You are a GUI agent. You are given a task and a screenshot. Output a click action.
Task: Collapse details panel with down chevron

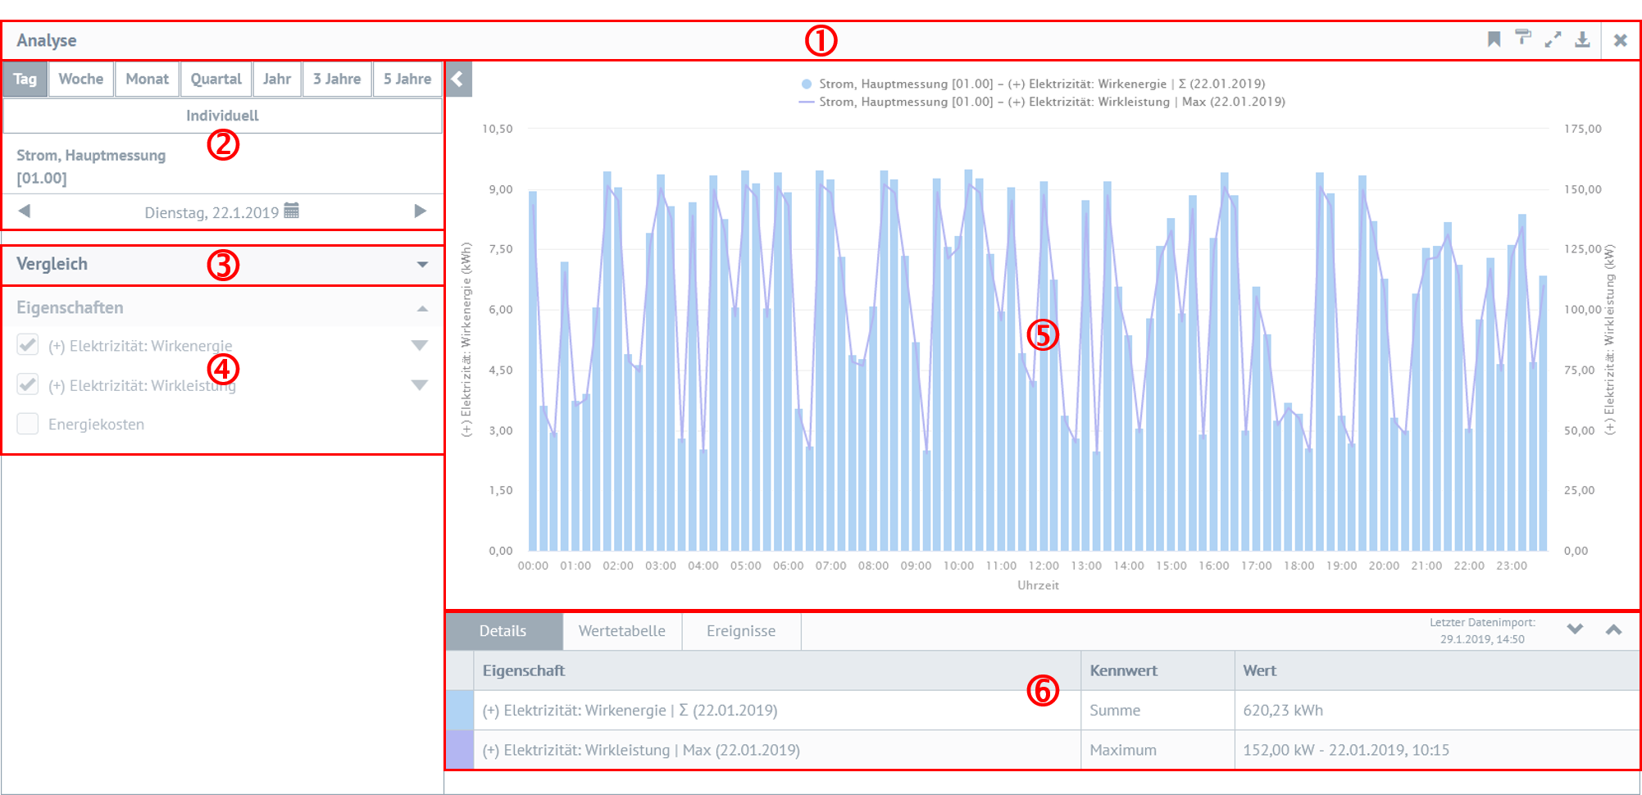[1575, 629]
